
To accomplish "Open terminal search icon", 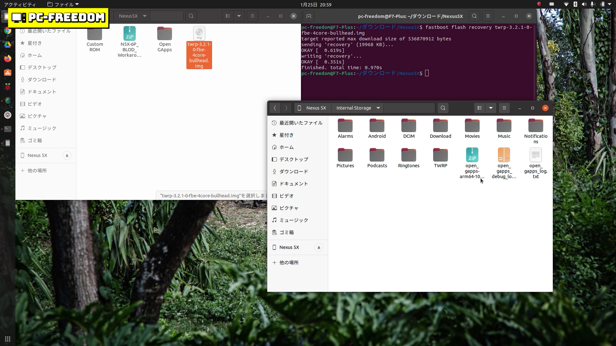I will (x=475, y=16).
